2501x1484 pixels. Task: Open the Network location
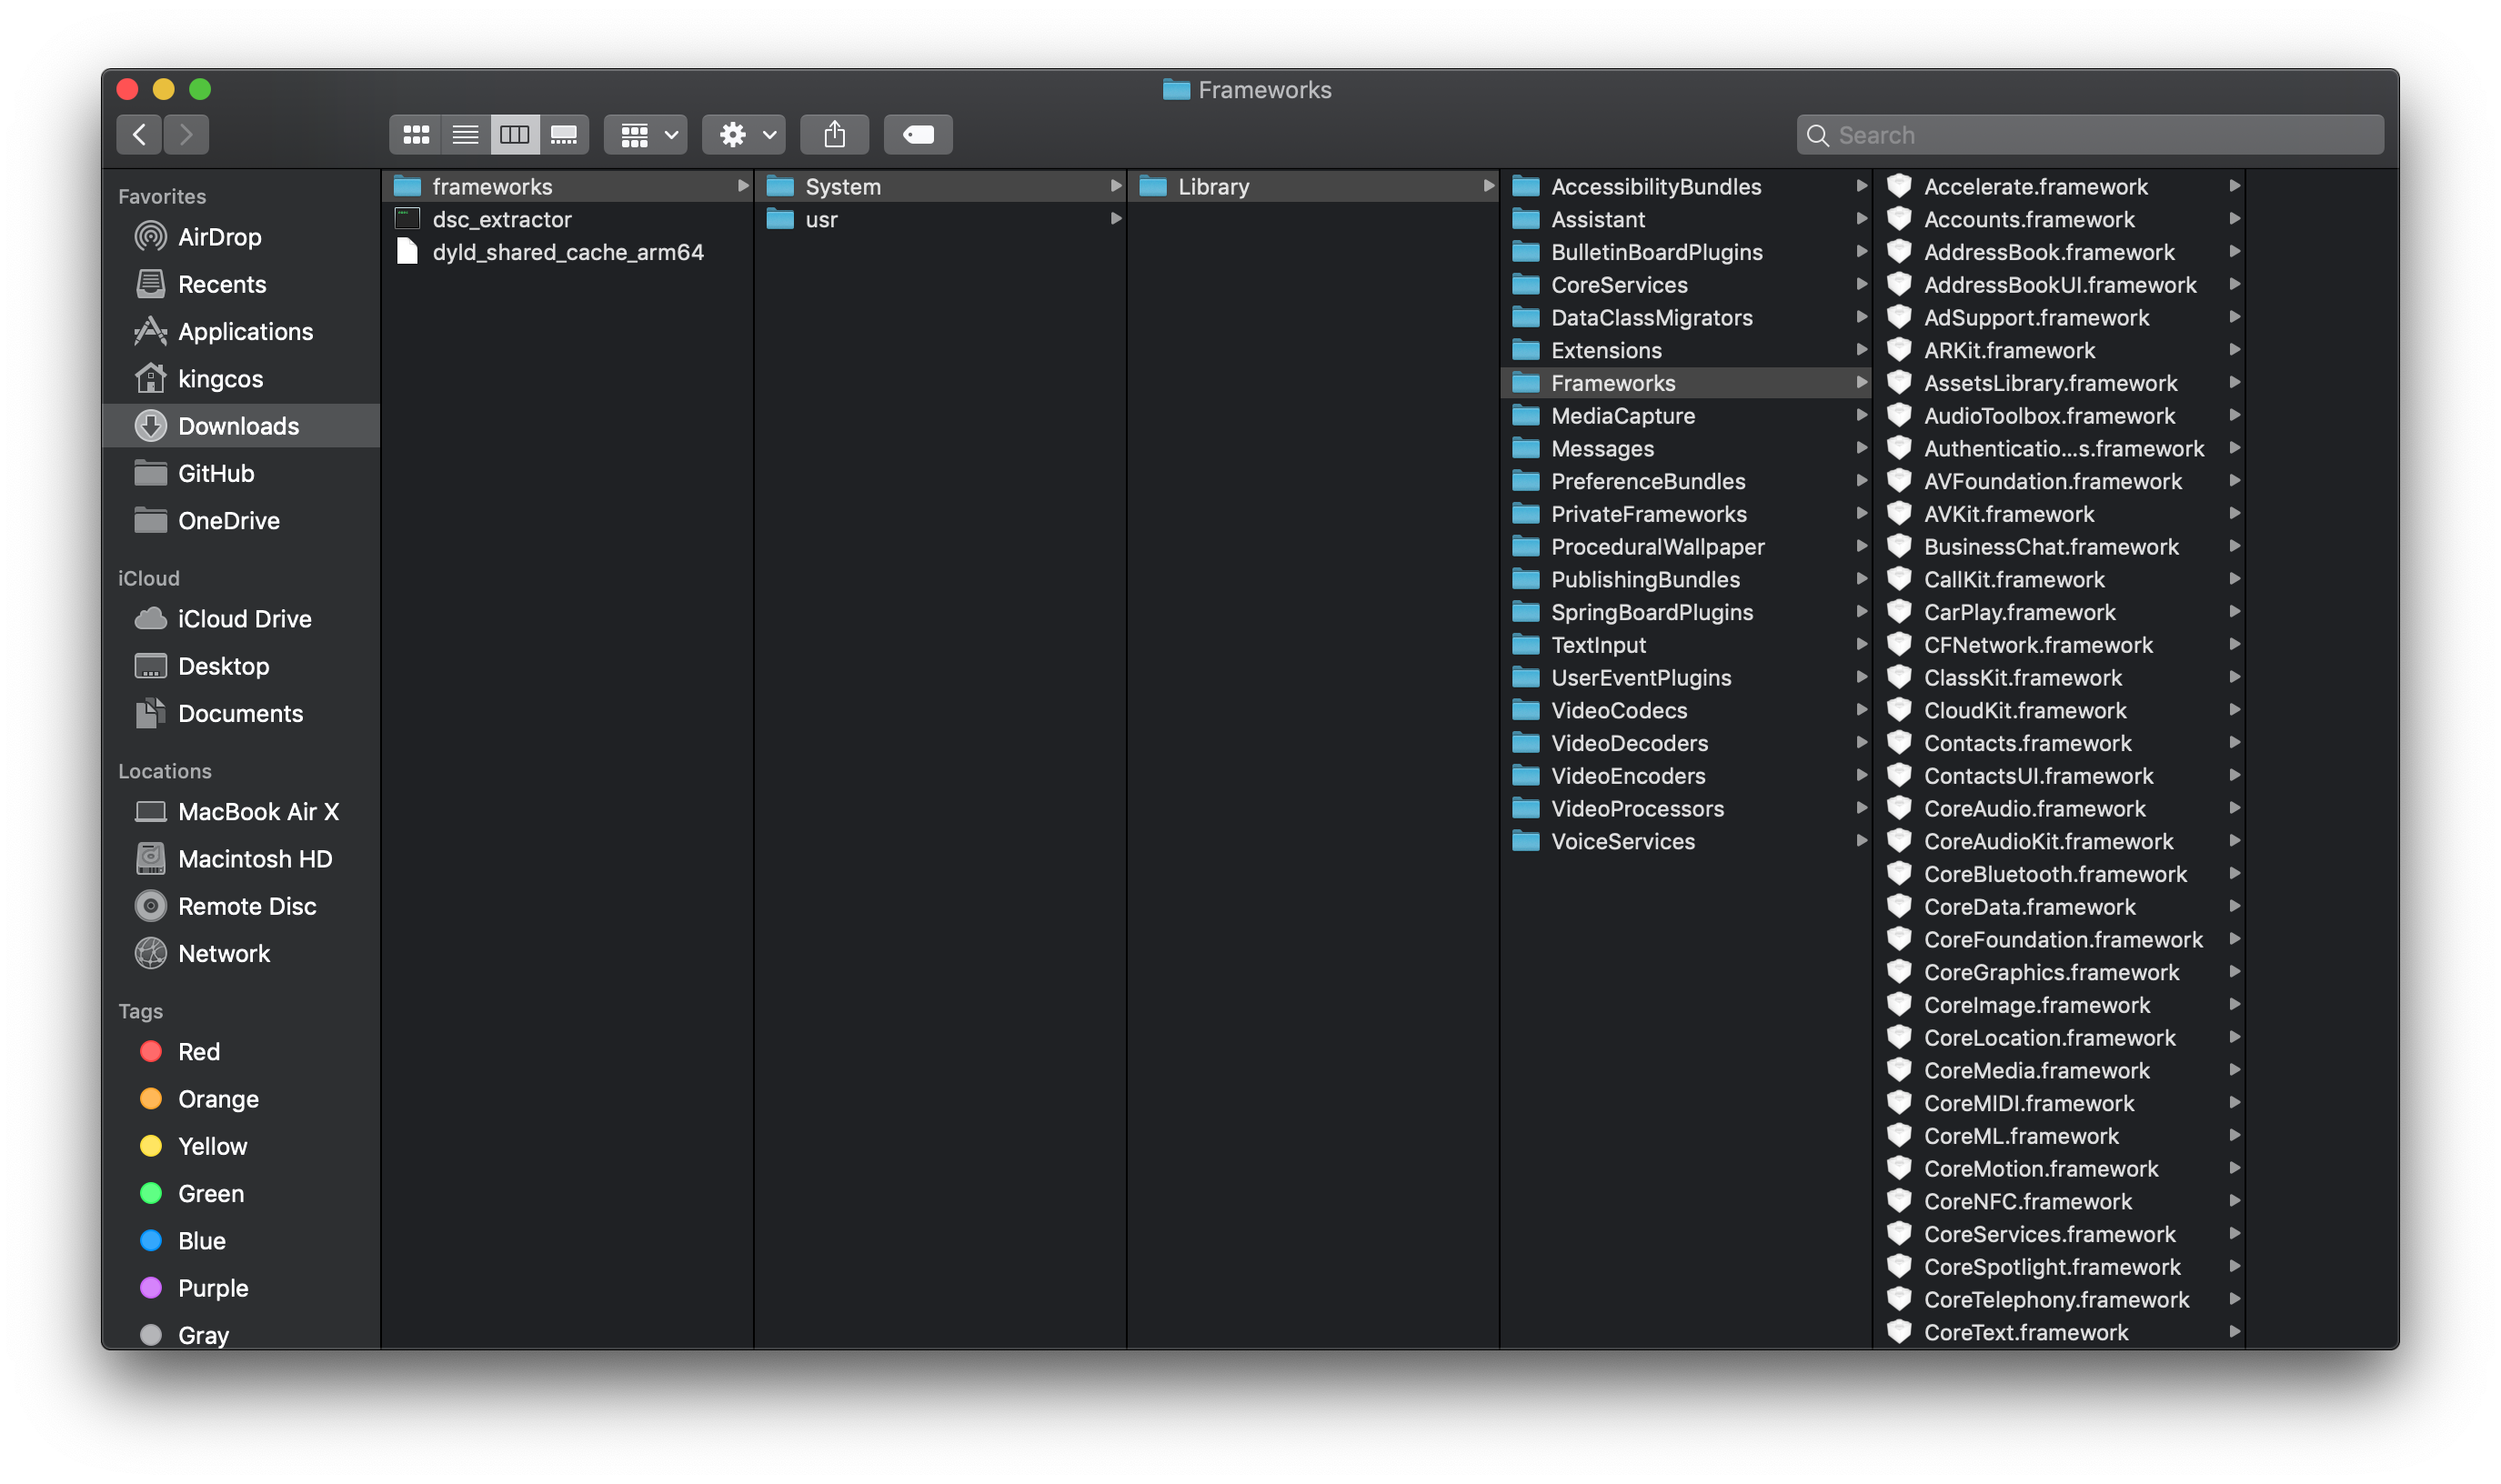point(223,954)
